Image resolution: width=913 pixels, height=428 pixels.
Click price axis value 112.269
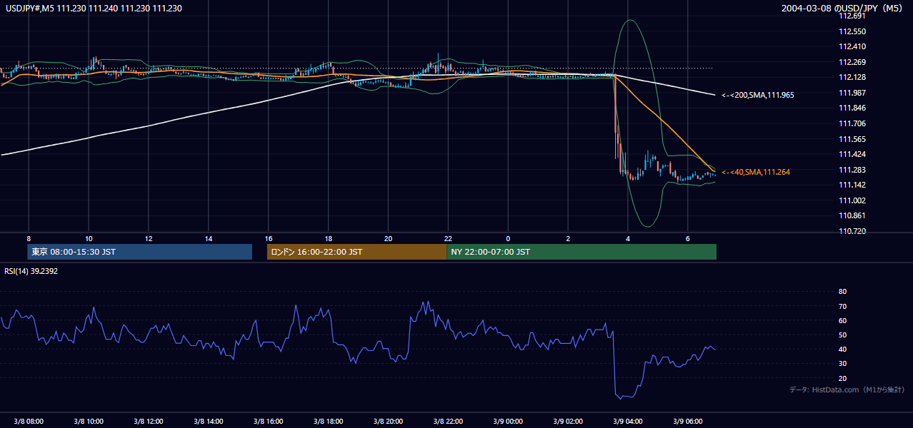click(852, 62)
